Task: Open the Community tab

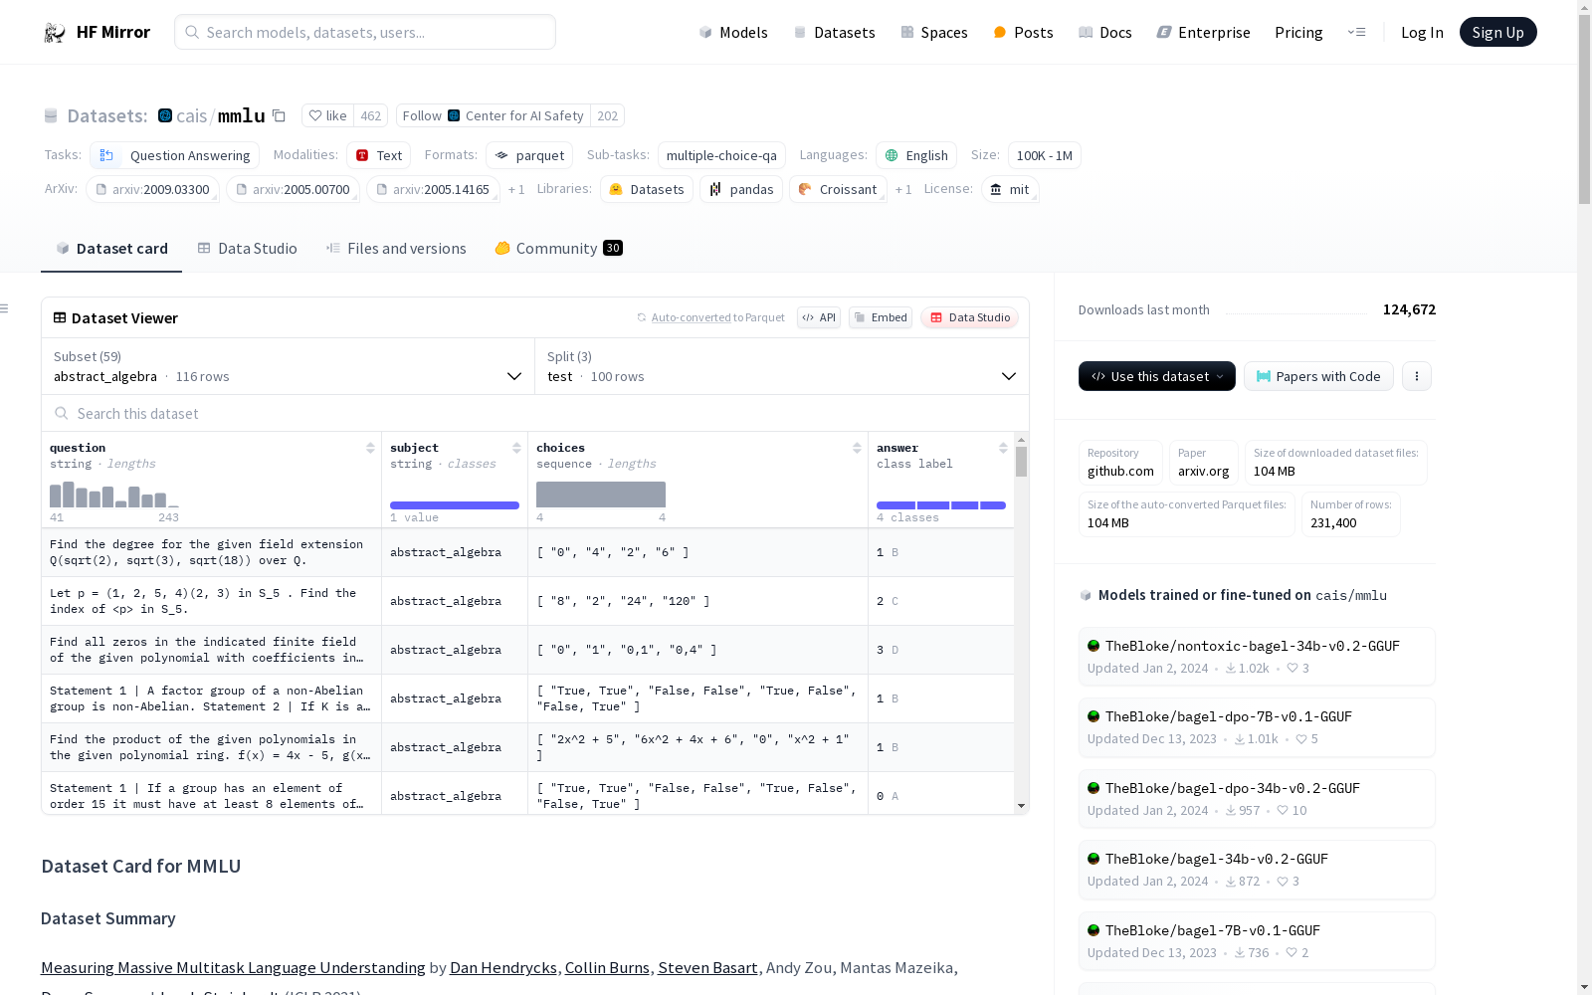Action: point(558,249)
